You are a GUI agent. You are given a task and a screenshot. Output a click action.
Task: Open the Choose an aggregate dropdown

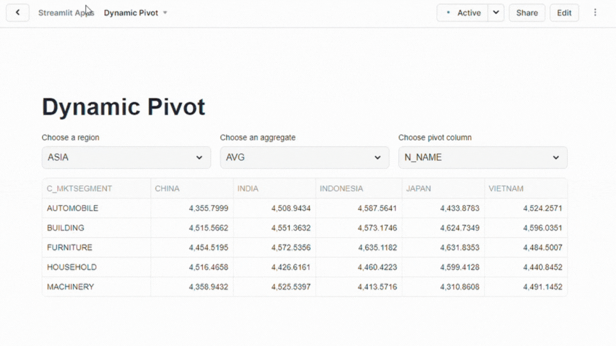pos(304,158)
